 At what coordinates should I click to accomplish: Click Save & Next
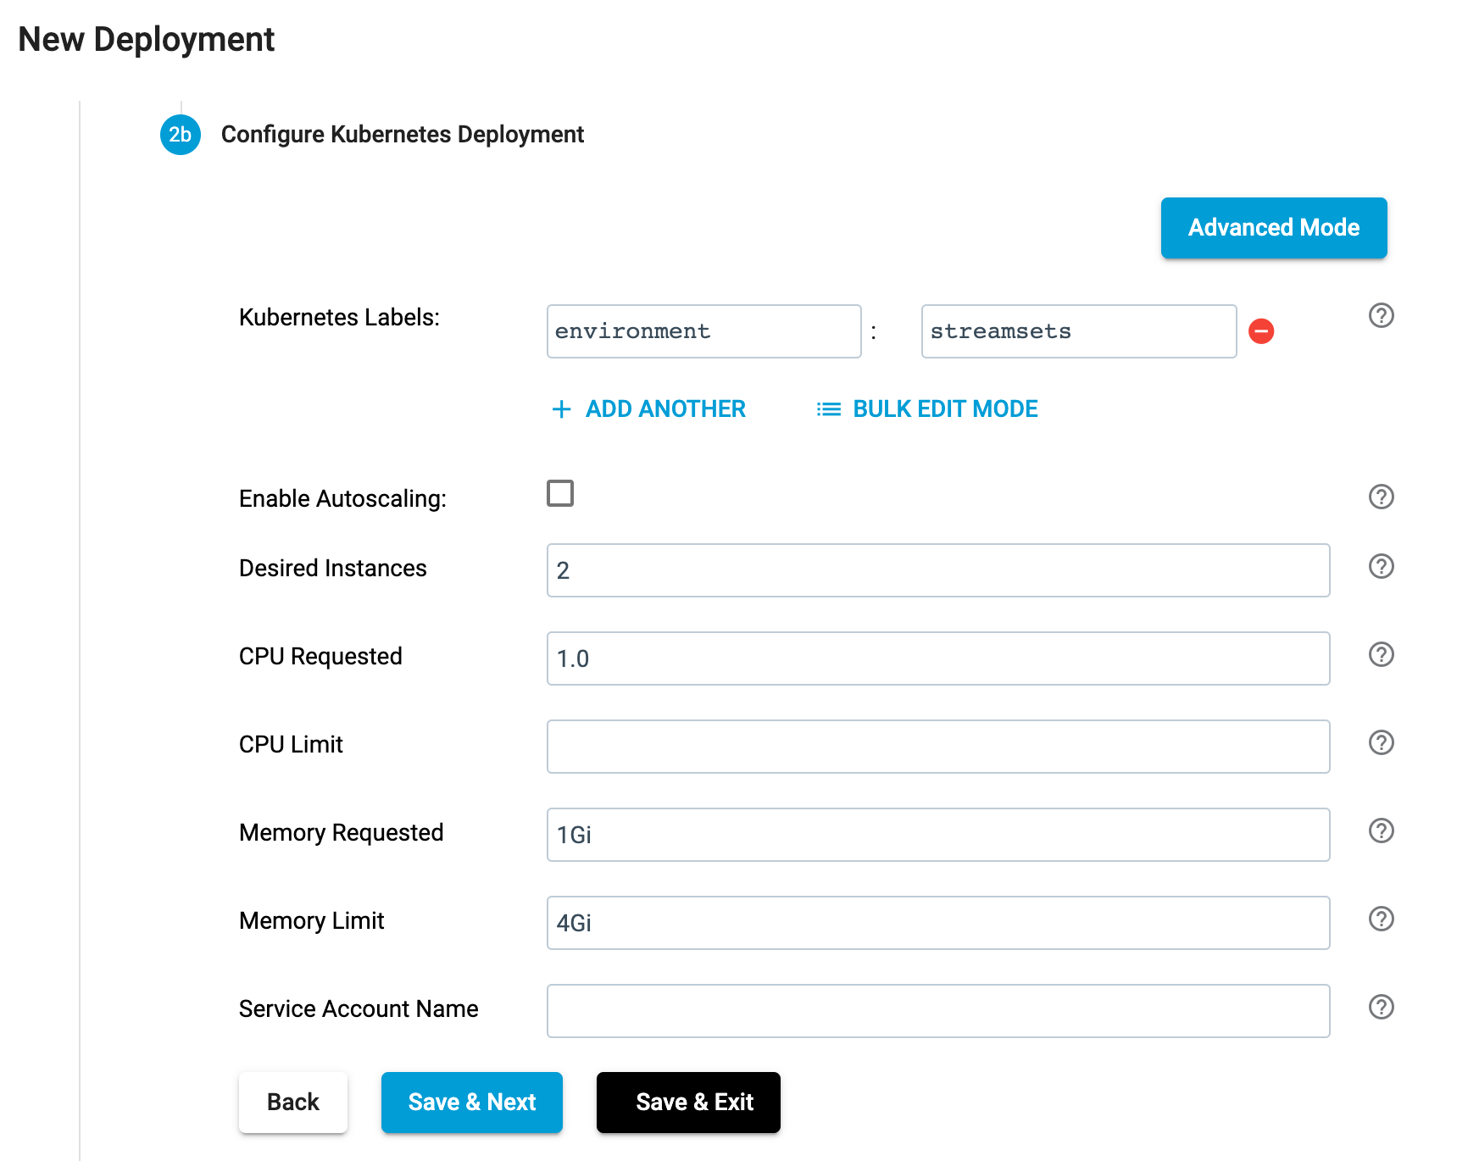pyautogui.click(x=472, y=1103)
